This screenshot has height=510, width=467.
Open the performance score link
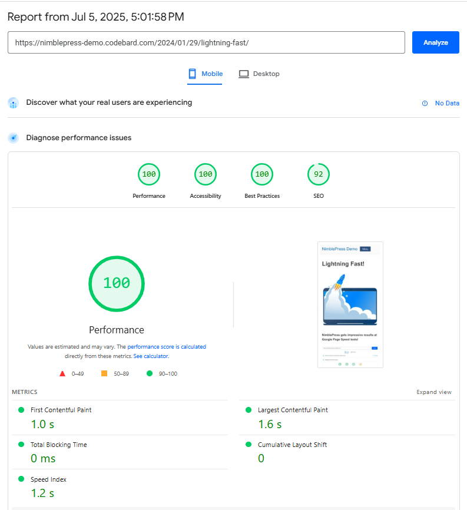[150, 347]
